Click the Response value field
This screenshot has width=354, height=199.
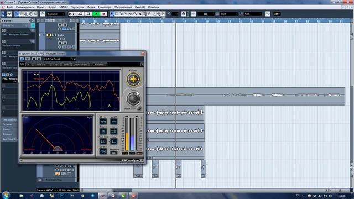pyautogui.click(x=114, y=153)
